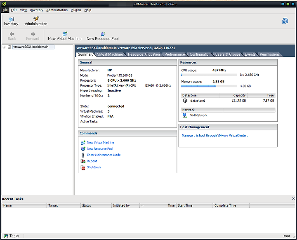Image resolution: width=297 pixels, height=240 pixels.
Task: Click the CPU usage progress bar
Action: tap(209, 75)
